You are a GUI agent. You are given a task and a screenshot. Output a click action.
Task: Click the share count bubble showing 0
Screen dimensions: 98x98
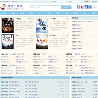95,7
